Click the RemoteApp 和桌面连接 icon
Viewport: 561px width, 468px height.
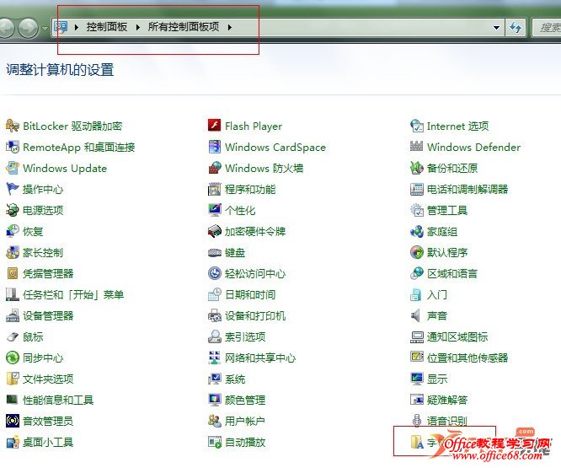click(x=13, y=148)
